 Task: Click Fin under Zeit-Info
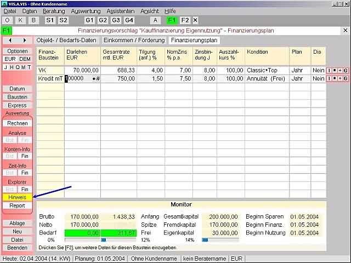click(25, 173)
